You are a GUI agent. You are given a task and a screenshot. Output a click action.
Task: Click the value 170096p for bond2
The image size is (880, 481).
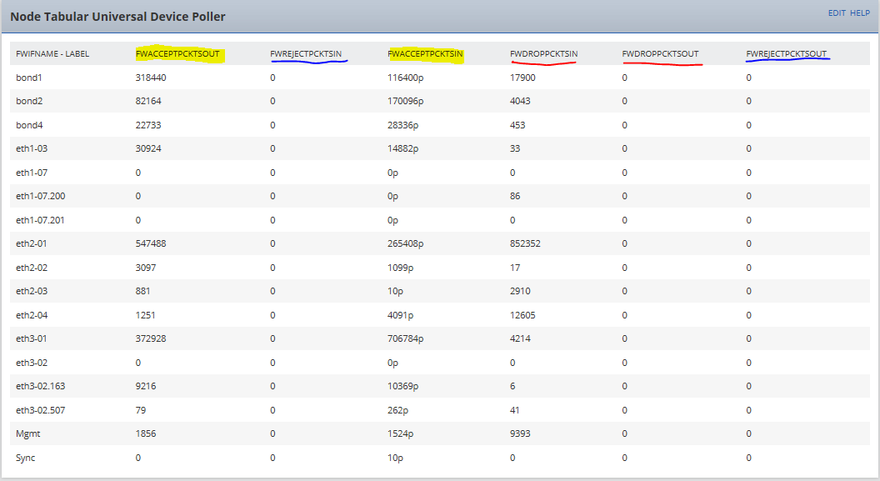point(405,101)
